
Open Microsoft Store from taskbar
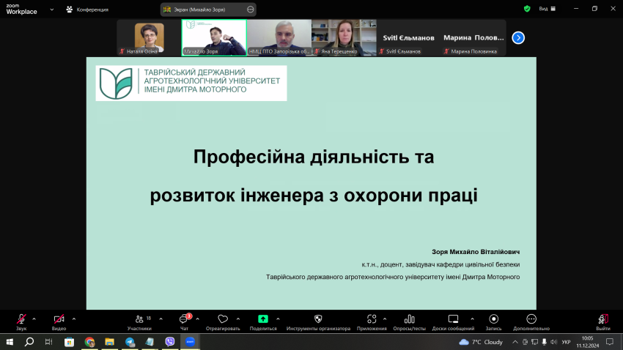click(x=69, y=342)
